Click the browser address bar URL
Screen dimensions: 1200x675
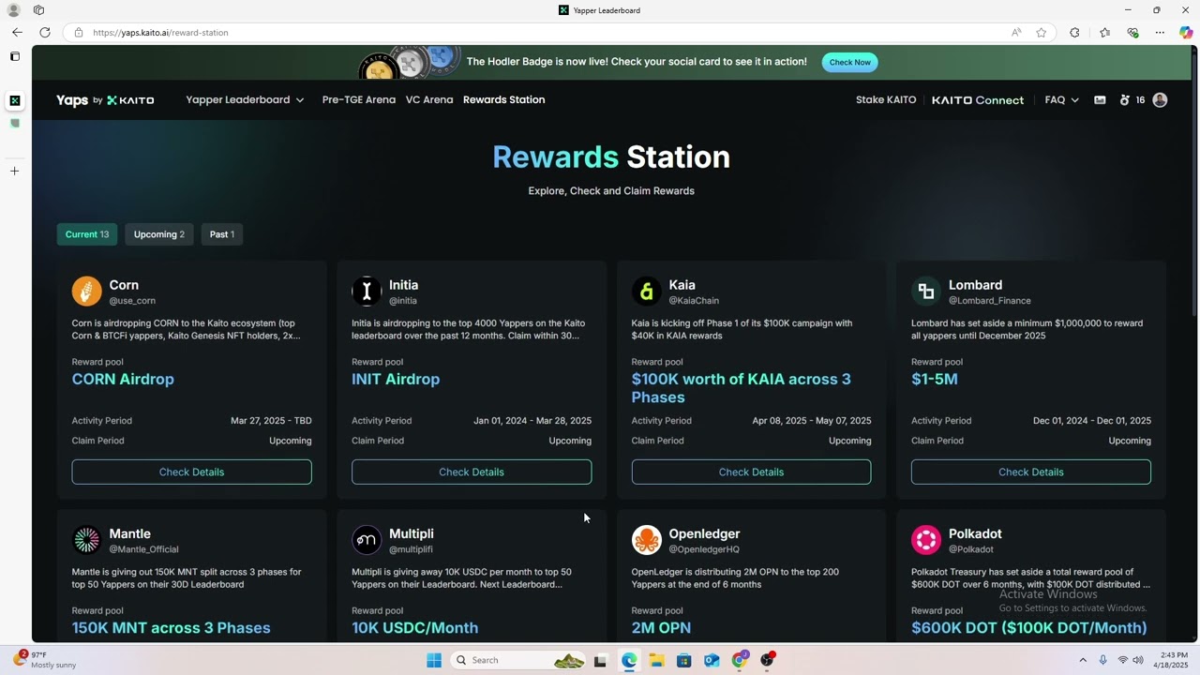coord(160,33)
